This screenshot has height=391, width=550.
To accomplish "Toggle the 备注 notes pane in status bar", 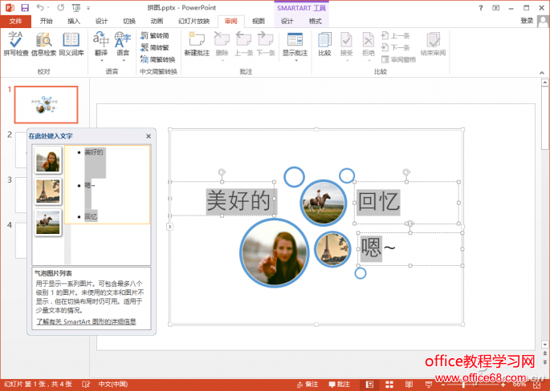I will click(x=308, y=385).
